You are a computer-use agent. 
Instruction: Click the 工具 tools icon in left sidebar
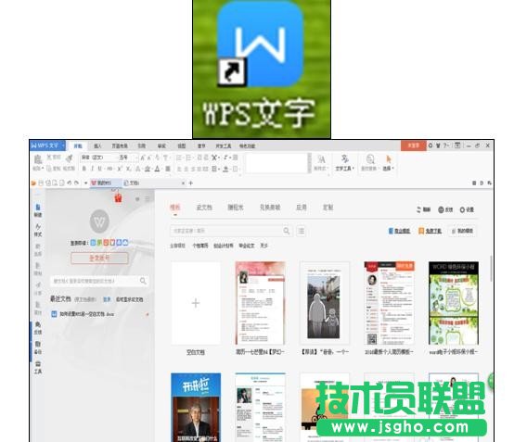(38, 367)
